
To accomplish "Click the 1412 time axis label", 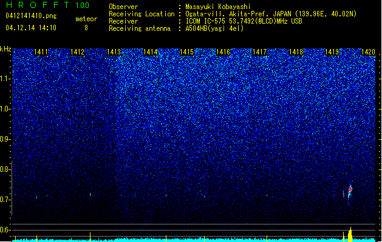I will [x=77, y=52].
